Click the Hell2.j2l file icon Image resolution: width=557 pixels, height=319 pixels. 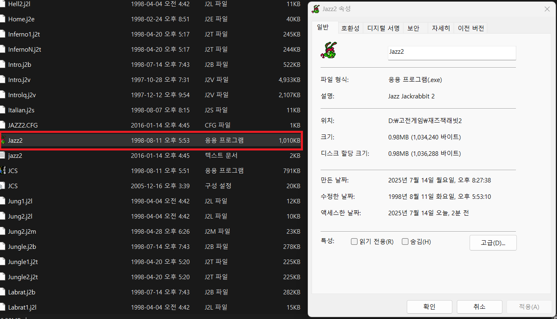point(3,4)
